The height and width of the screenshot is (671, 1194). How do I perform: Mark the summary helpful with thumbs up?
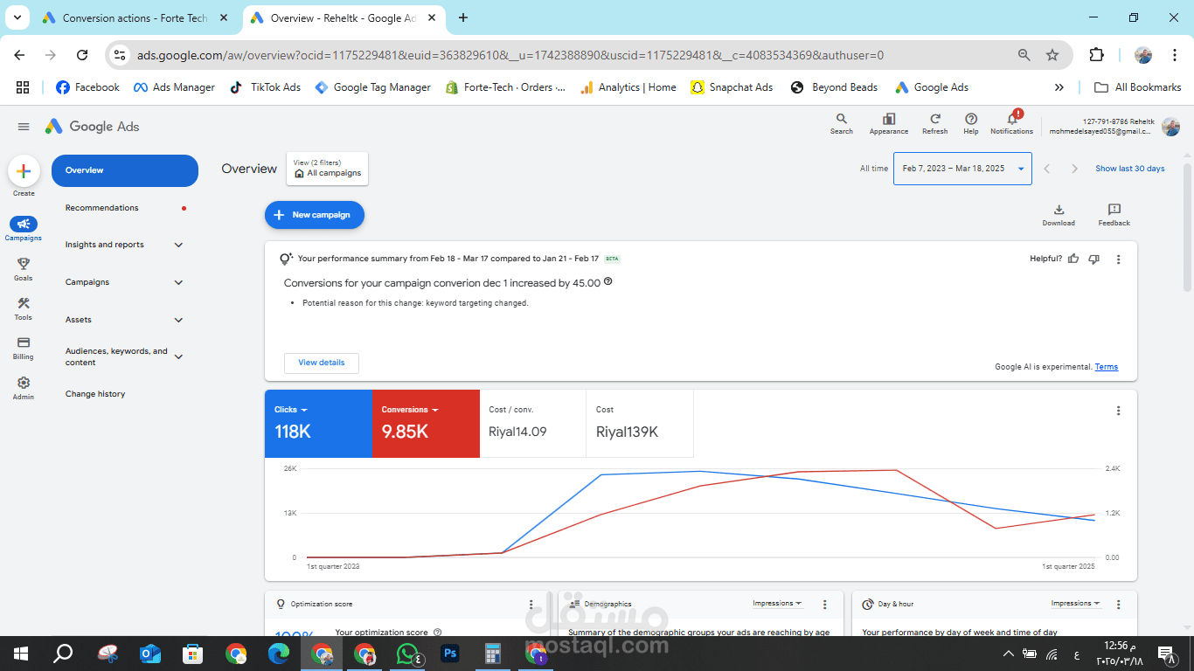(1073, 259)
